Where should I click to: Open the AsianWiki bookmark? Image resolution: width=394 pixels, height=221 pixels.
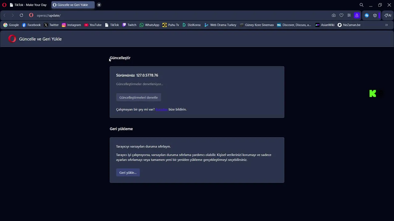coord(325,25)
